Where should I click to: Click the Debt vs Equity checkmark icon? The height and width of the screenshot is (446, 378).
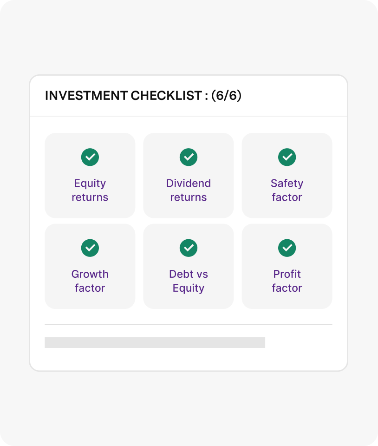[x=188, y=248]
